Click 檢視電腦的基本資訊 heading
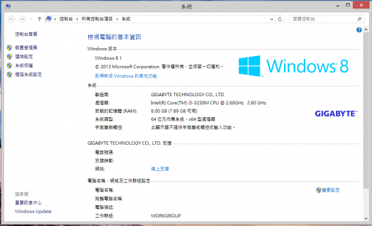The height and width of the screenshot is (226, 372). [x=115, y=37]
